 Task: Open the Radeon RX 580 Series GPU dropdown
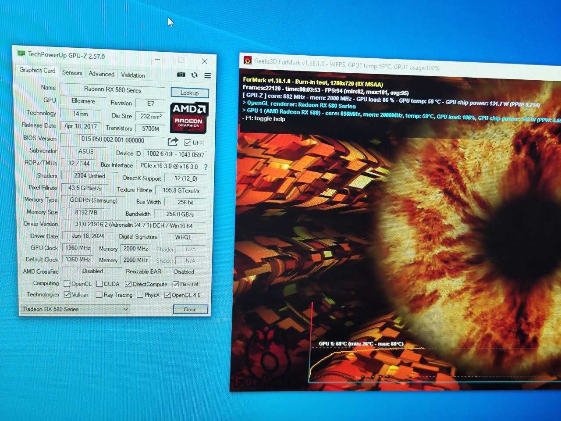pos(75,309)
